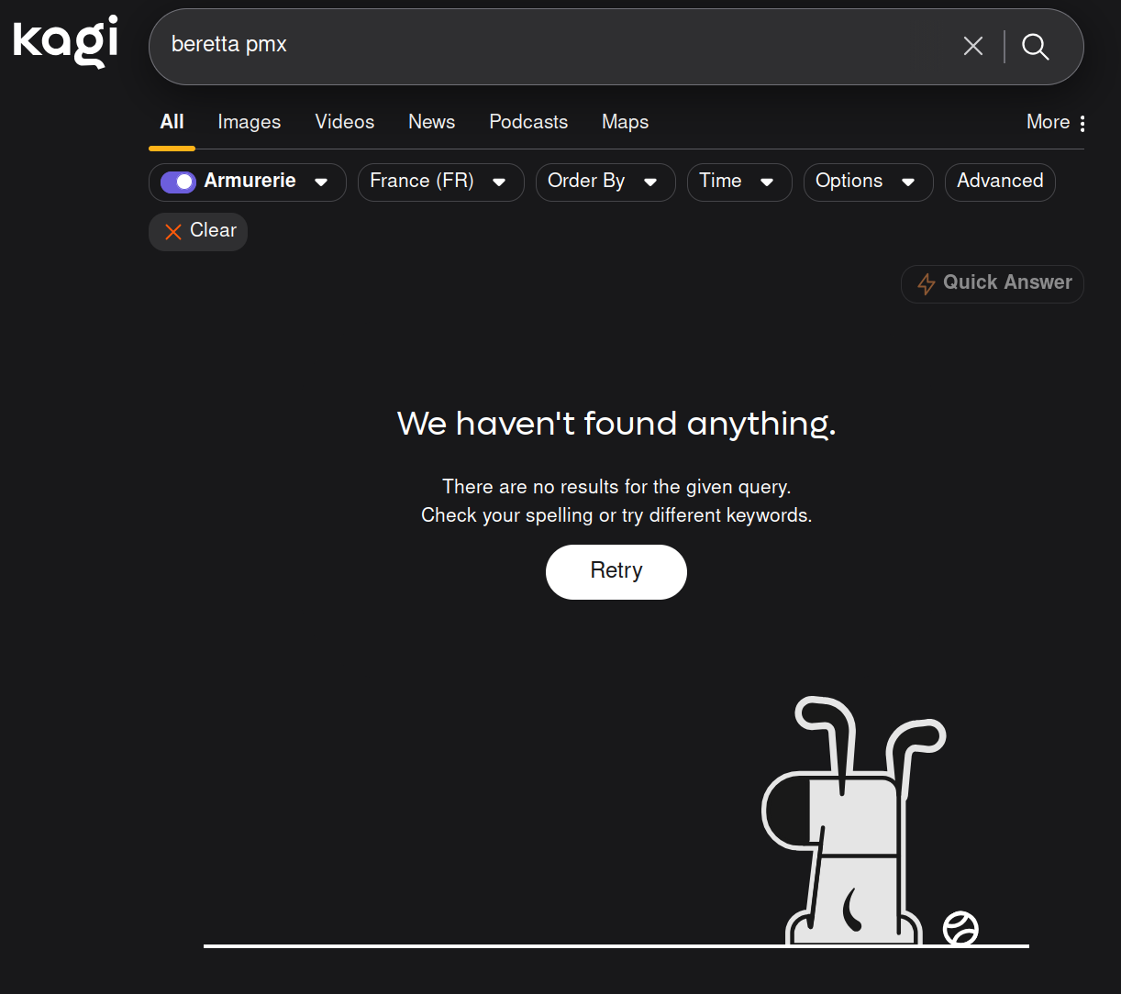Switch to the Maps tab
The image size is (1121, 994).
pos(626,122)
